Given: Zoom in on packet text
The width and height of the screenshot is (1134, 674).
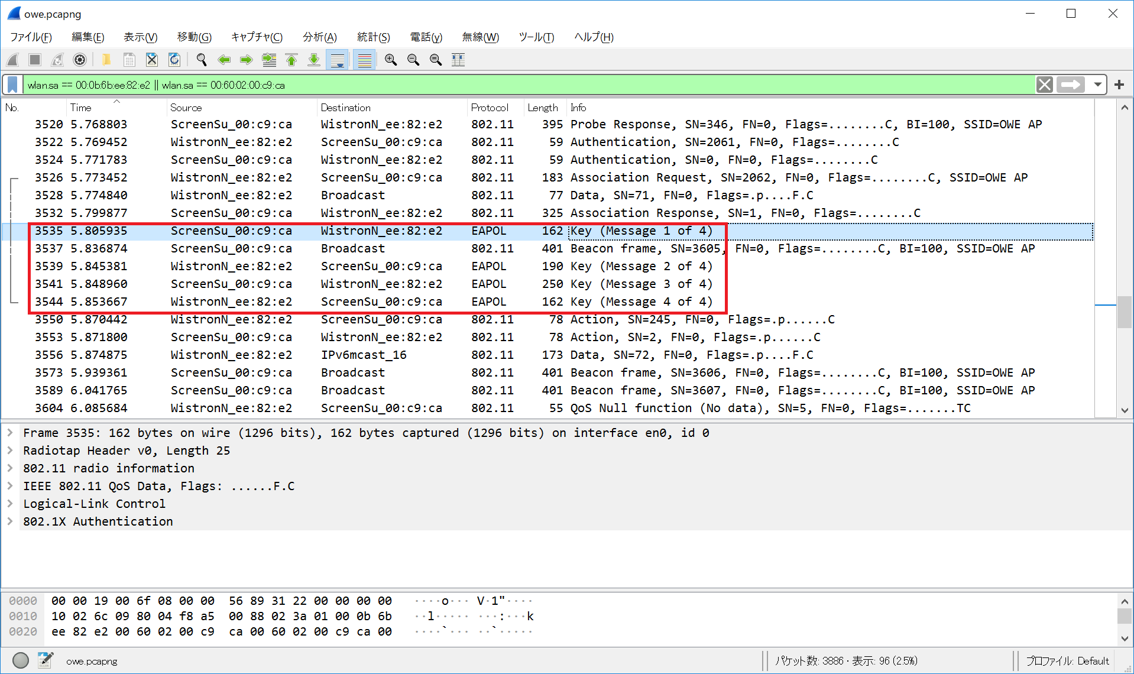Looking at the screenshot, I should pyautogui.click(x=391, y=60).
